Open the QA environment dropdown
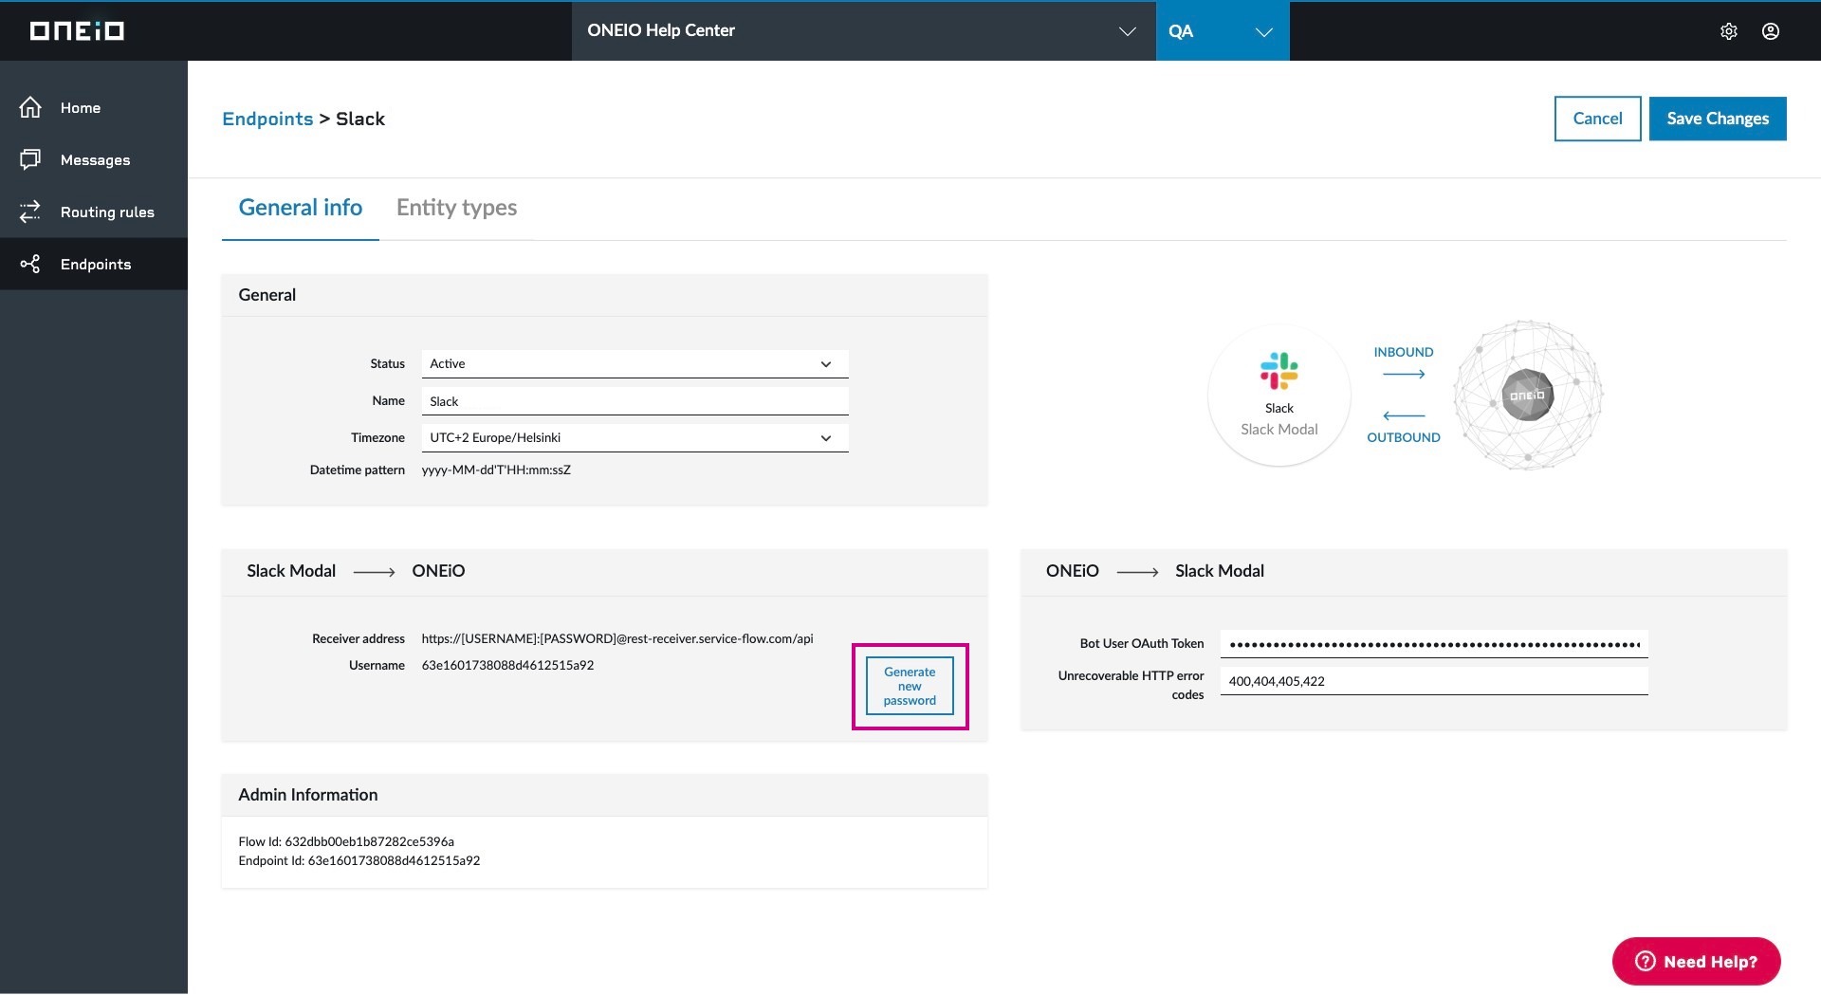Image resolution: width=1821 pixels, height=995 pixels. click(x=1222, y=31)
